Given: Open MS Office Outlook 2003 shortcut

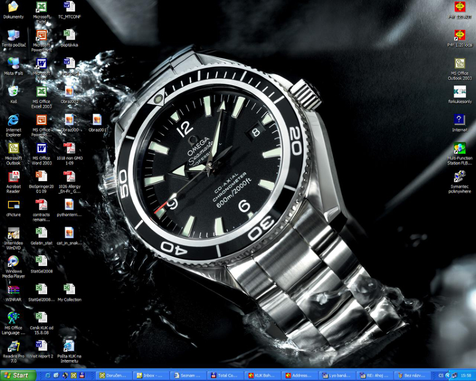Looking at the screenshot, I should [x=459, y=63].
